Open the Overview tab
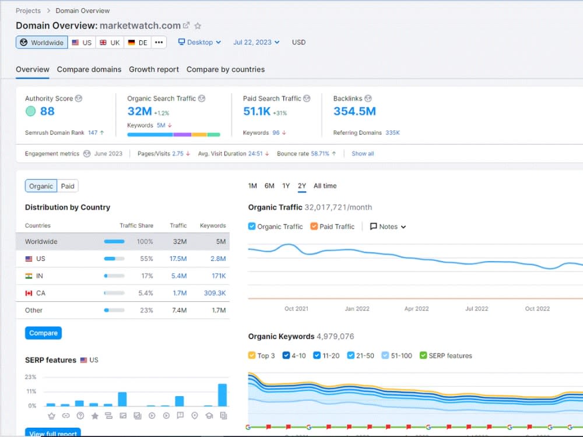 click(x=32, y=69)
